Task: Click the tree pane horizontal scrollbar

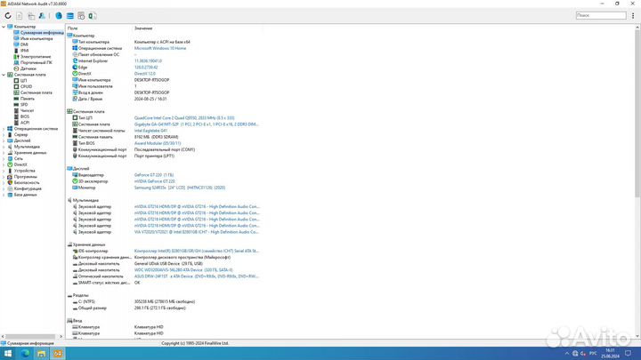Action: pyautogui.click(x=30, y=336)
